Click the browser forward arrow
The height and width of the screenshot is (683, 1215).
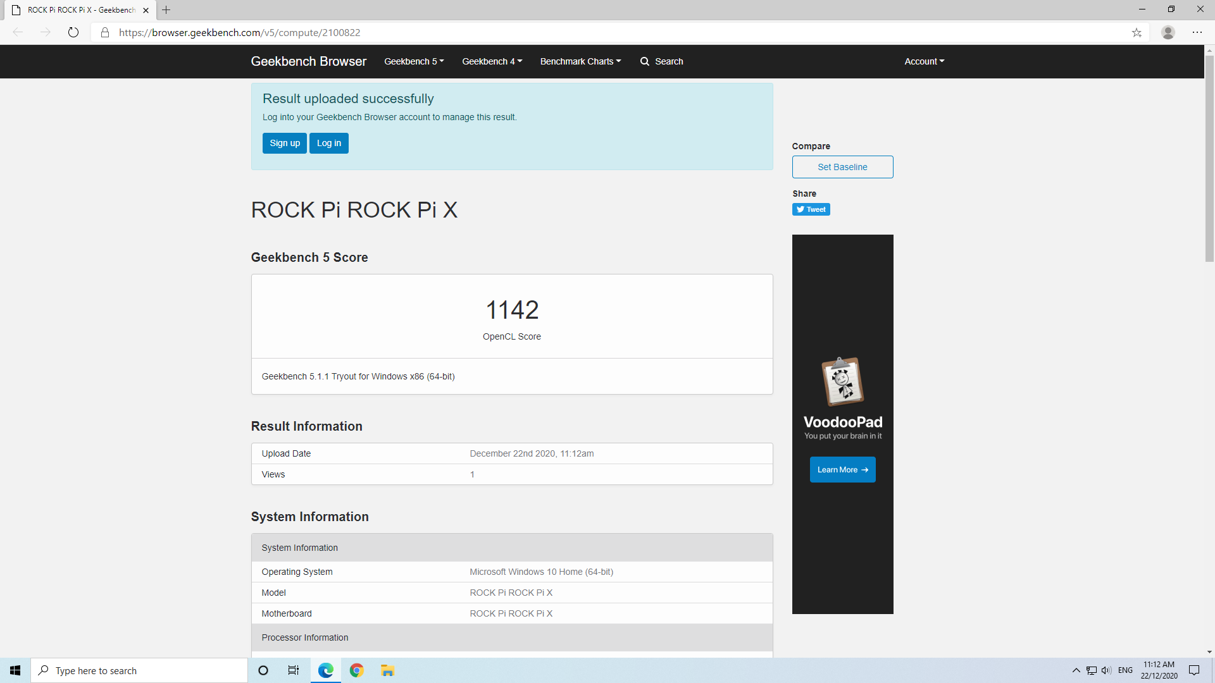point(46,32)
